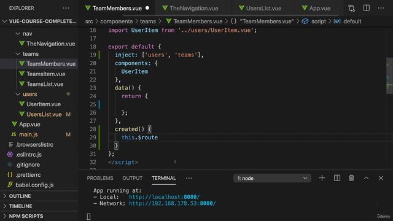The width and height of the screenshot is (393, 221).
Task: Click 'export default' on line 18
Action: click(131, 47)
